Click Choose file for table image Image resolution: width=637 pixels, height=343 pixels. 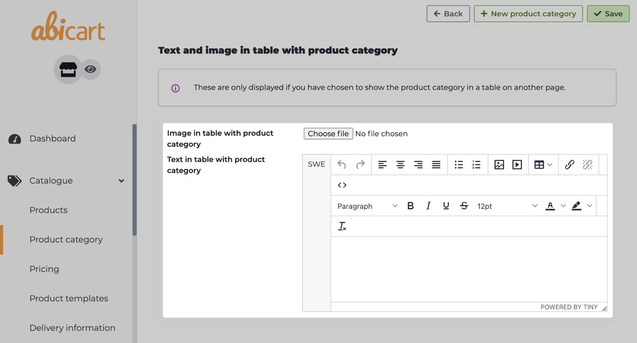coord(328,134)
